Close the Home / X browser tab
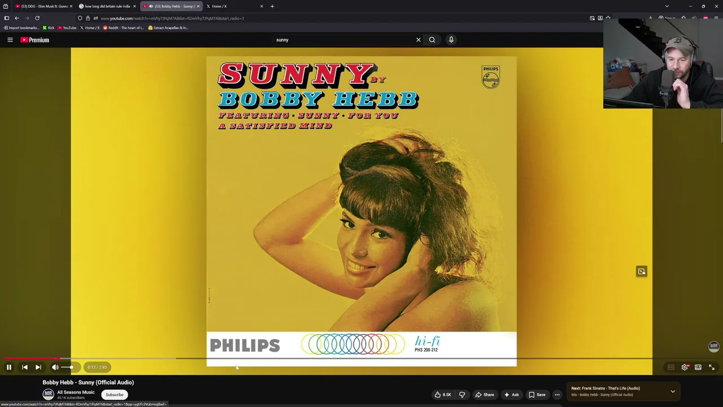Image resolution: width=723 pixels, height=407 pixels. pyautogui.click(x=262, y=6)
